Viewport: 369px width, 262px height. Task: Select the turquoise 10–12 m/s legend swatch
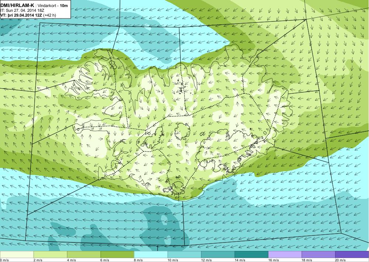pyautogui.click(x=184, y=255)
